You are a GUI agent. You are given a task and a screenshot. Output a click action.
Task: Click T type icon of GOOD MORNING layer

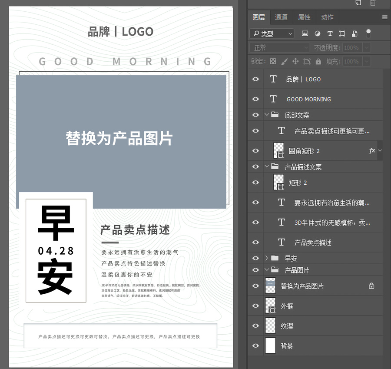click(x=273, y=99)
